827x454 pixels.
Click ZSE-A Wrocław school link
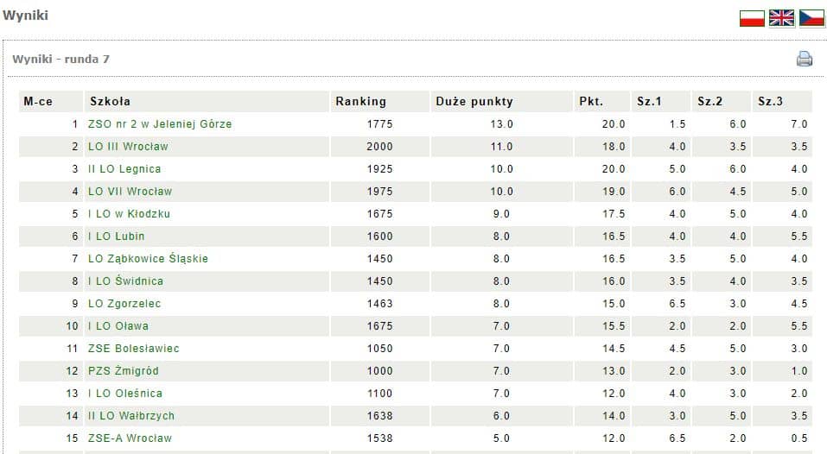coord(130,438)
